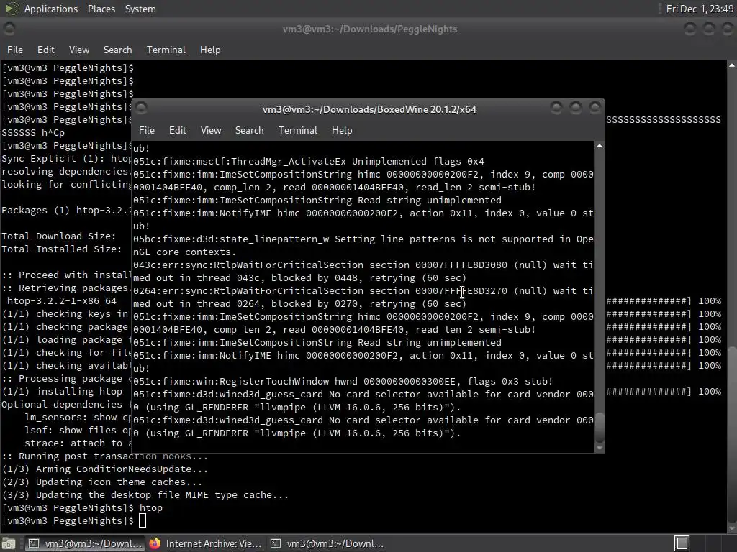Image resolution: width=737 pixels, height=552 pixels.
Task: Open Help menu in PeggleNights terminal
Action: pos(210,50)
